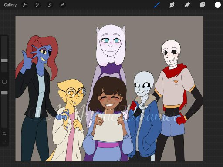Open the Adjustments magic wand menu
Image resolution: width=223 pixels, height=167 pixels.
coord(37,5)
